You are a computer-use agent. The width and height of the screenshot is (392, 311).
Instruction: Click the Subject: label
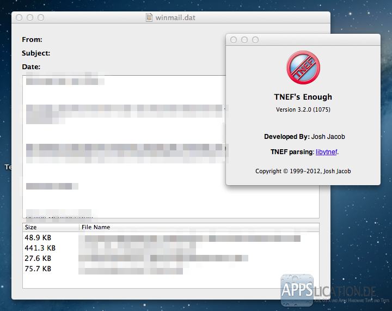click(x=36, y=53)
